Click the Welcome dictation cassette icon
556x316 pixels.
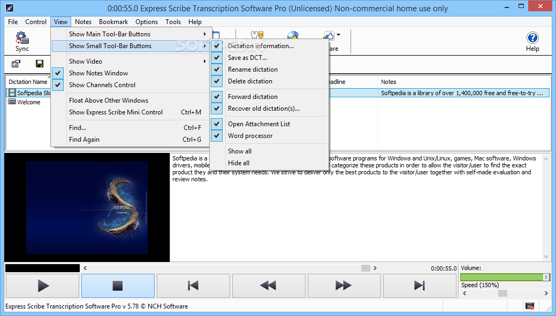pyautogui.click(x=12, y=102)
